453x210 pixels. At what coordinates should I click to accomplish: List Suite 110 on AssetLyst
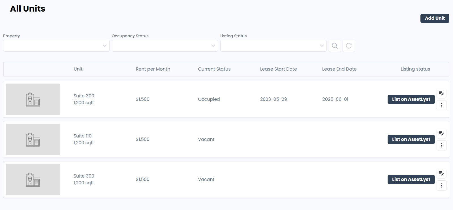pos(411,139)
